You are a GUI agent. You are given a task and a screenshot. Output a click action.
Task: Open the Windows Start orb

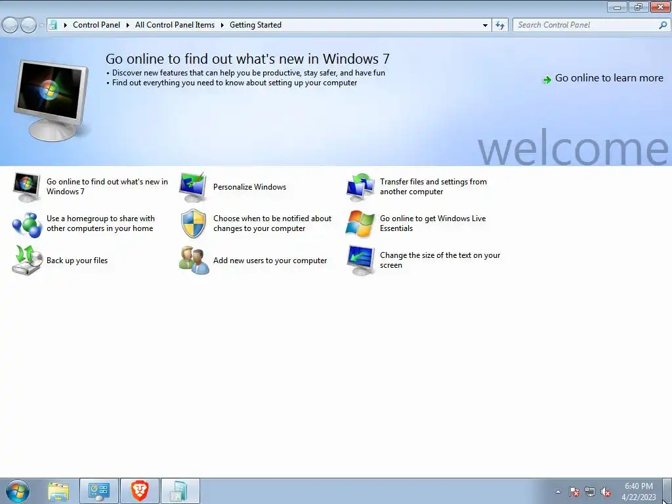[18, 491]
